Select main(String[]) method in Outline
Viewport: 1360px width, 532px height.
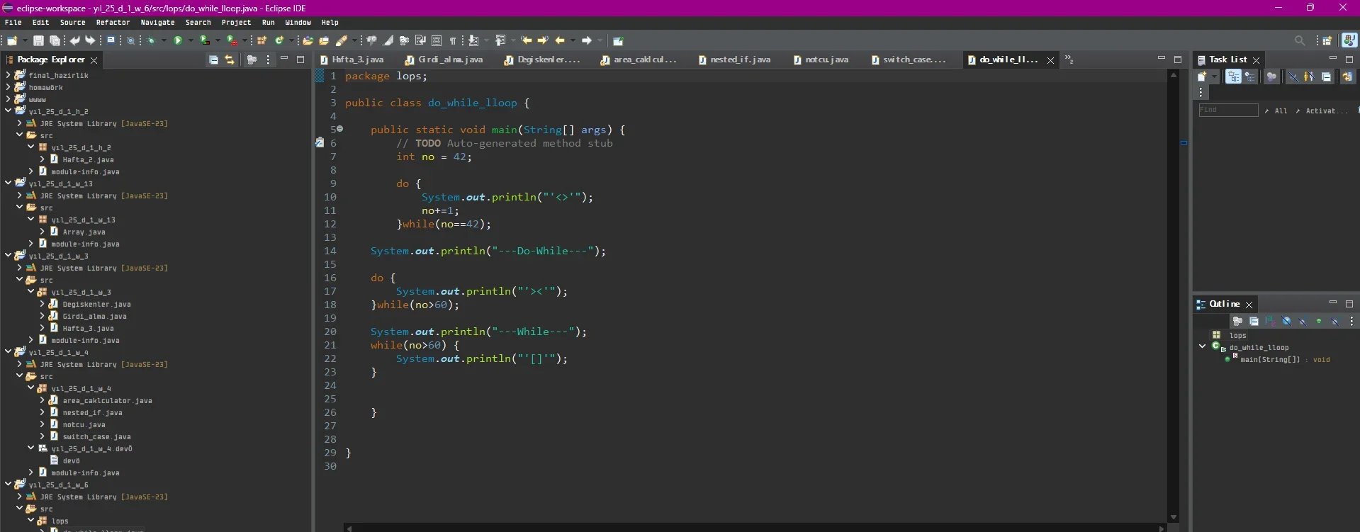tap(1269, 360)
